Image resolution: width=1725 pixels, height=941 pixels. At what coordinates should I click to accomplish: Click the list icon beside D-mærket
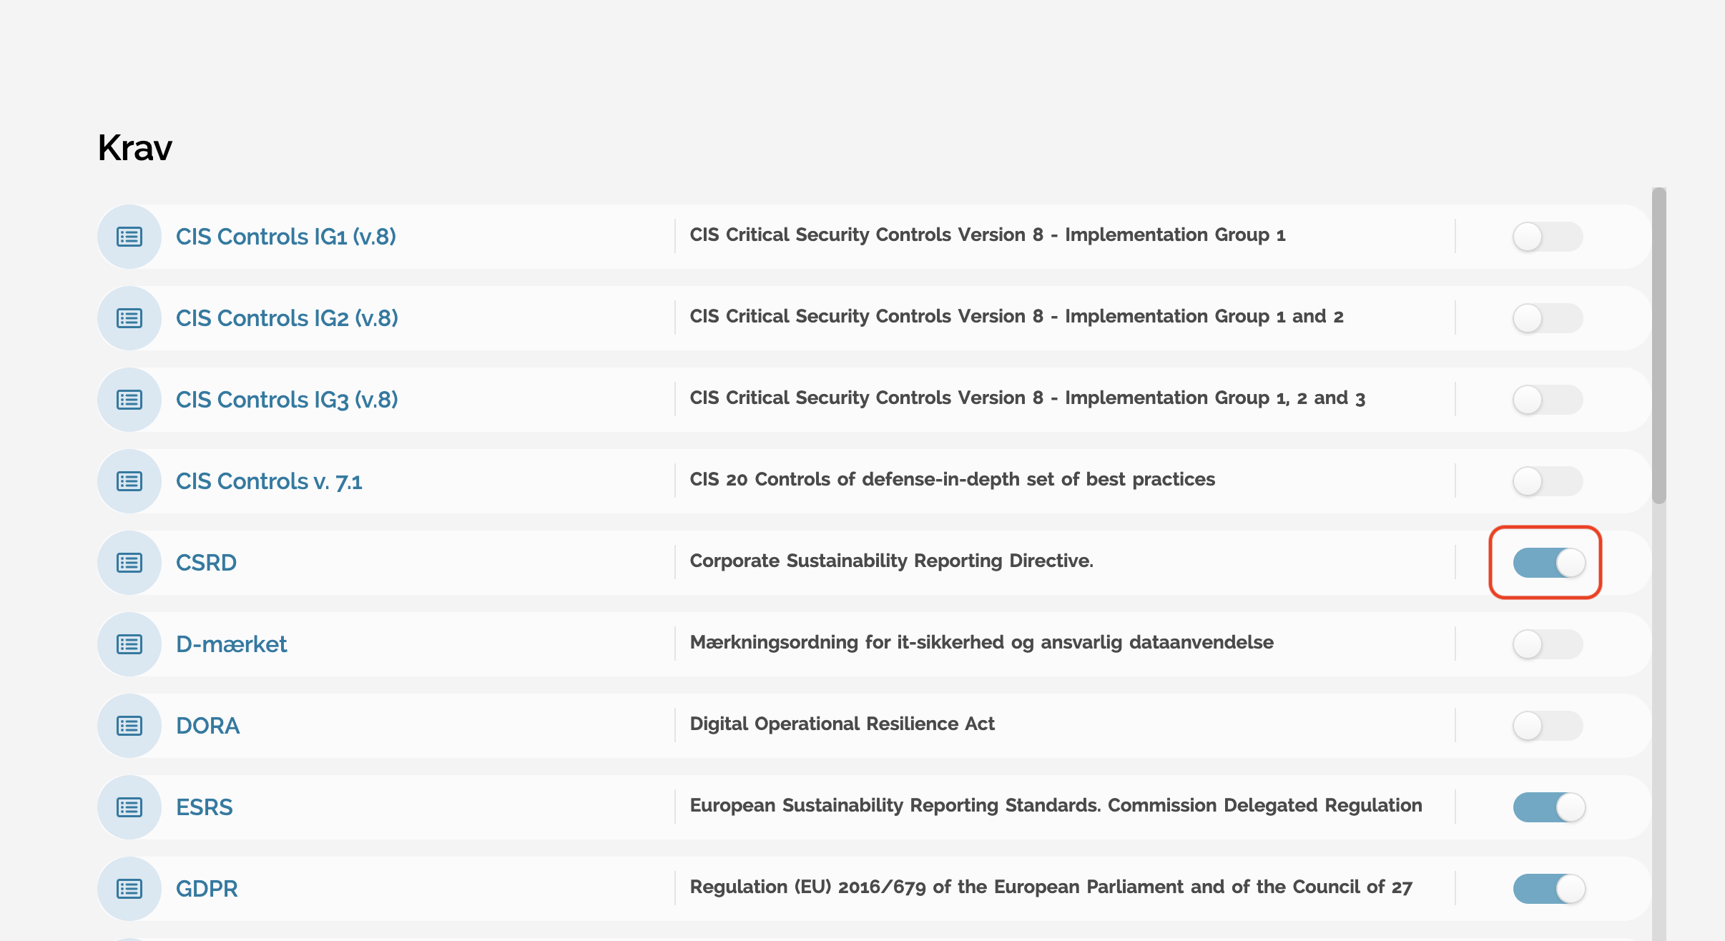[x=129, y=644]
